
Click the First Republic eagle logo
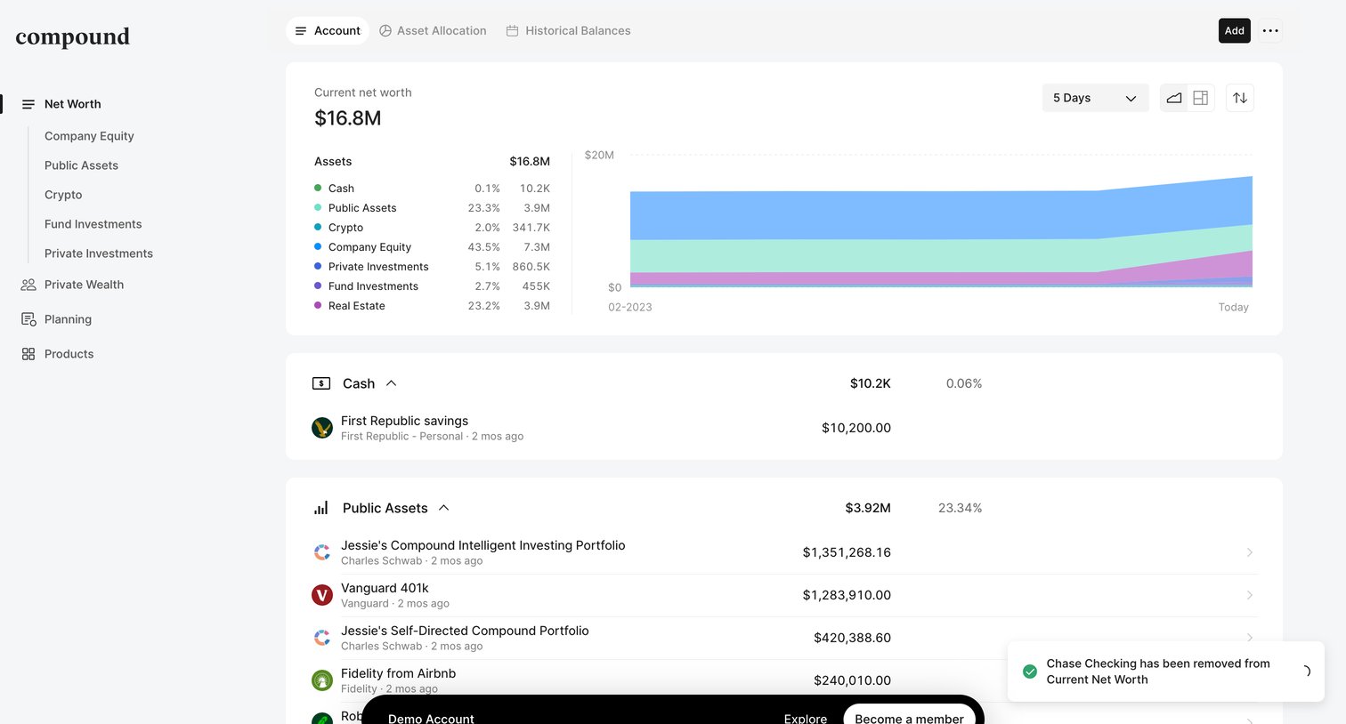(x=322, y=428)
